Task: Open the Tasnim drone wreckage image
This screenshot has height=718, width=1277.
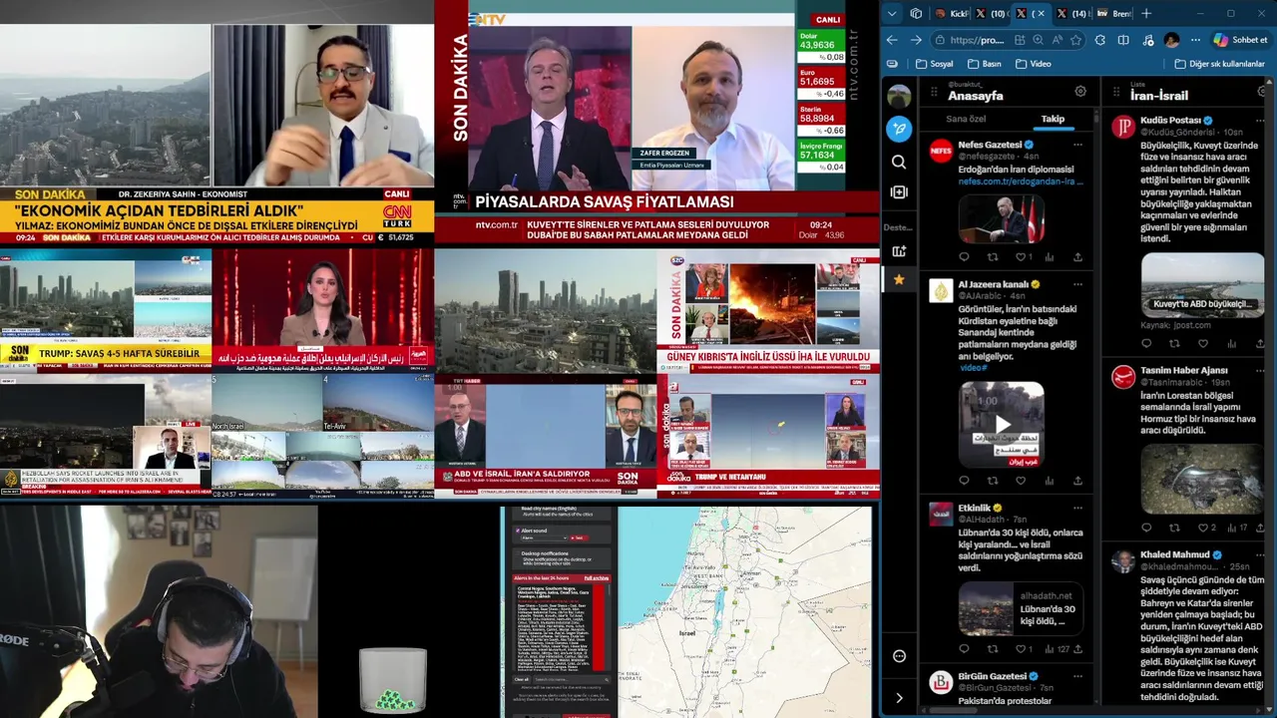Action: [x=1202, y=479]
